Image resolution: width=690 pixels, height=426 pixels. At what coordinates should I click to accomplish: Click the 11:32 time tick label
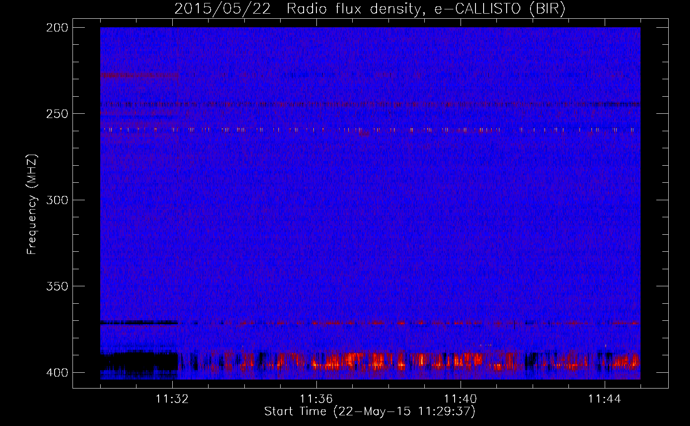172,399
